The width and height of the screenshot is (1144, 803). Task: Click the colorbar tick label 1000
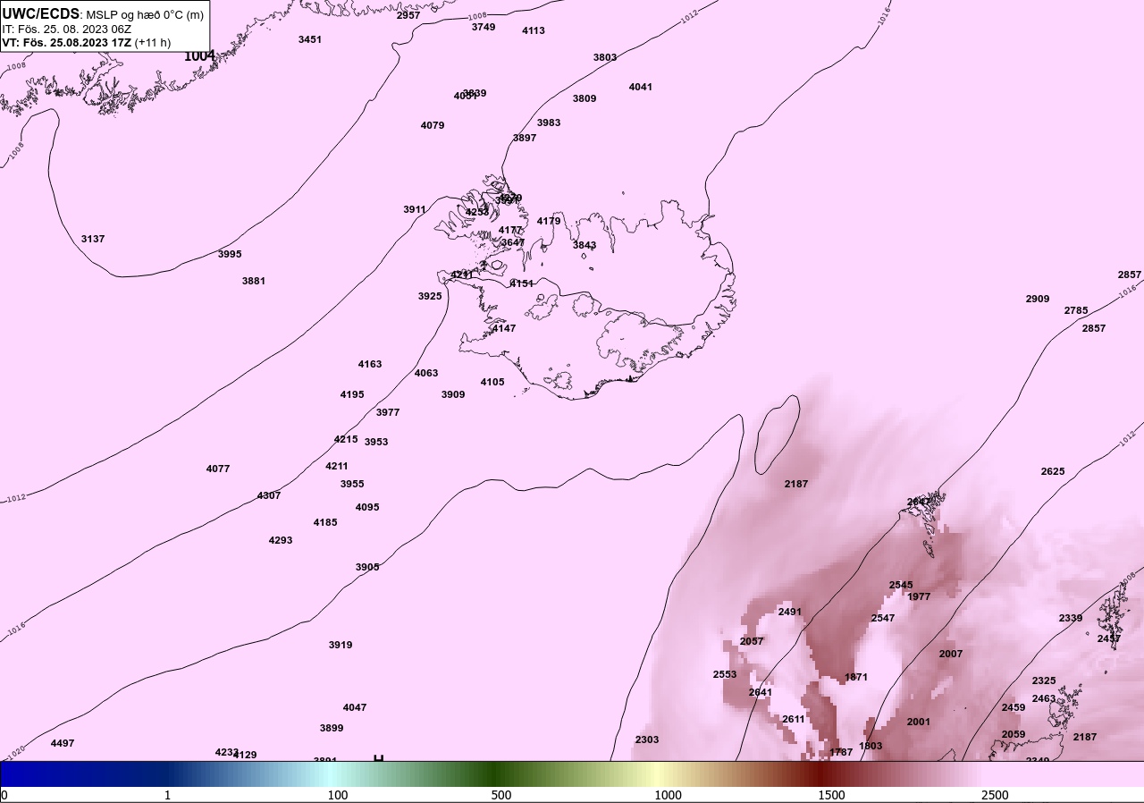click(668, 795)
